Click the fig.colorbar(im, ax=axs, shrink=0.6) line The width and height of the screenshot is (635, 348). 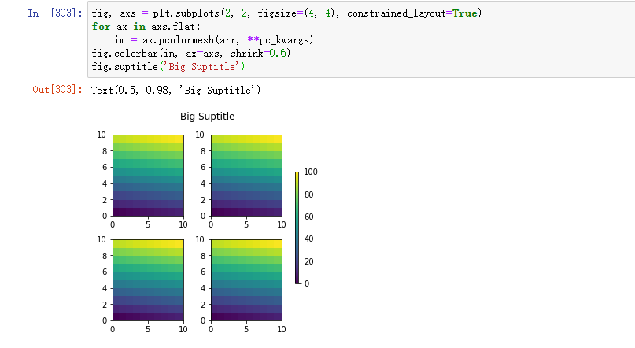191,54
